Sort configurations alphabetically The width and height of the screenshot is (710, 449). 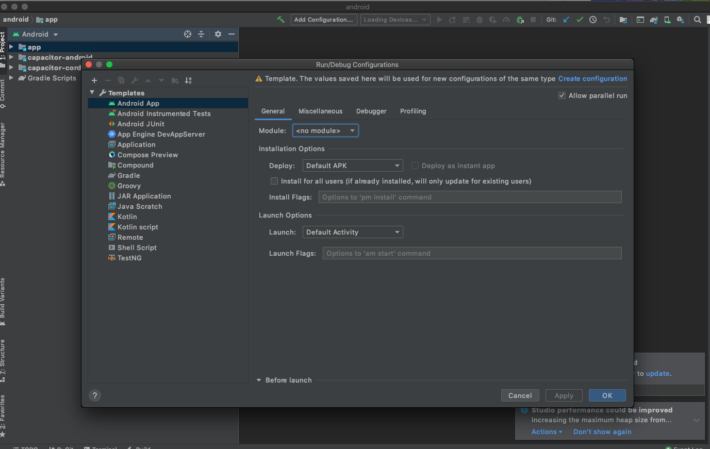(188, 81)
